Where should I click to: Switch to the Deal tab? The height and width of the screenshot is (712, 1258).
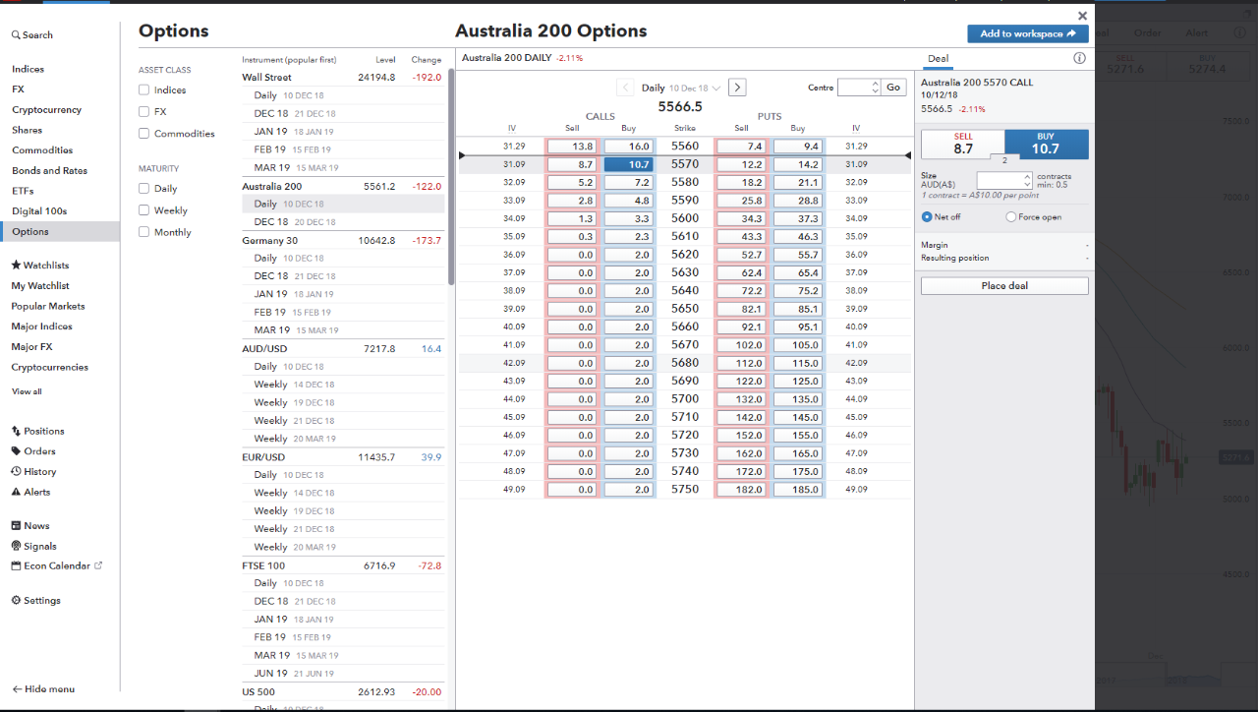[939, 59]
